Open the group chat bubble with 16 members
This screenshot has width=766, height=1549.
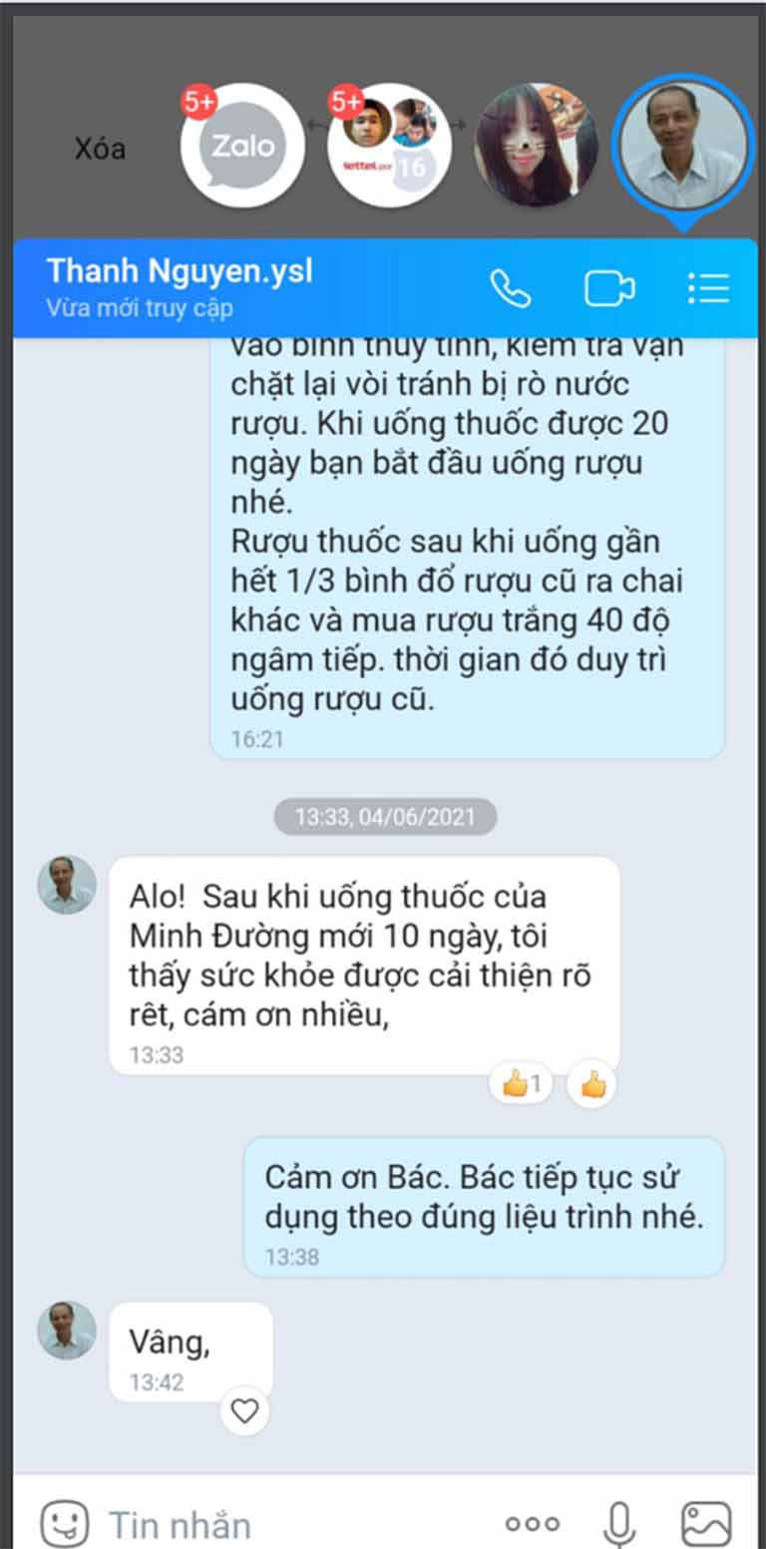tap(389, 146)
